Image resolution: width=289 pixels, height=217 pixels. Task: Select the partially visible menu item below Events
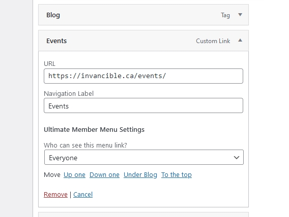143,214
